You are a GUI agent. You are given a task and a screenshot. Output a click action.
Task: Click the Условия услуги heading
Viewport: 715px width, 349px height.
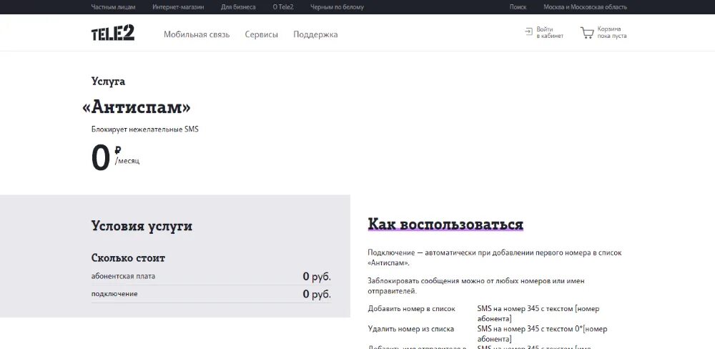142,226
